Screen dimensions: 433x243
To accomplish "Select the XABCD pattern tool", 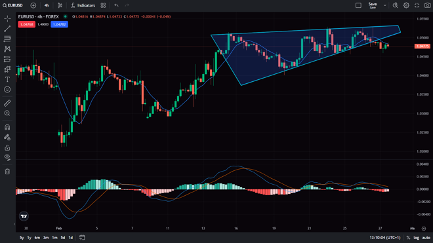I will click(7, 49).
